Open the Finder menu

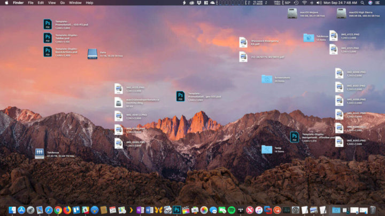[x=18, y=3]
